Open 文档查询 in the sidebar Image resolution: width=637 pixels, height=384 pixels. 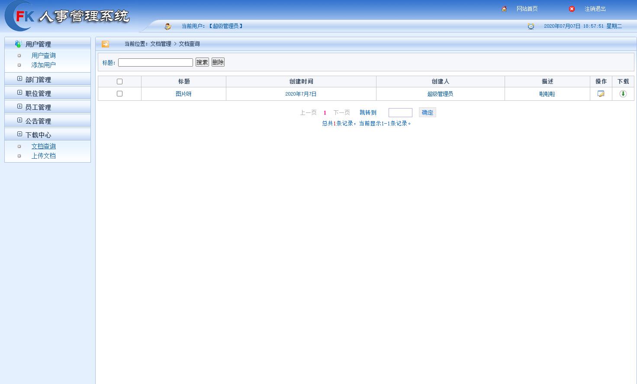pos(44,146)
